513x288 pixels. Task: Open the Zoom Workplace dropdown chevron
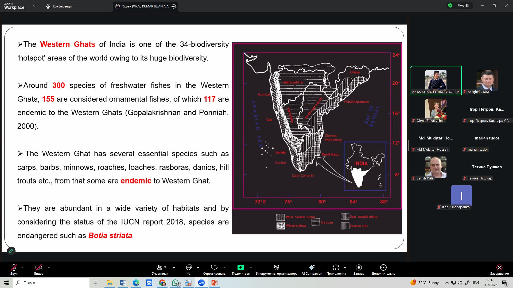click(x=34, y=6)
